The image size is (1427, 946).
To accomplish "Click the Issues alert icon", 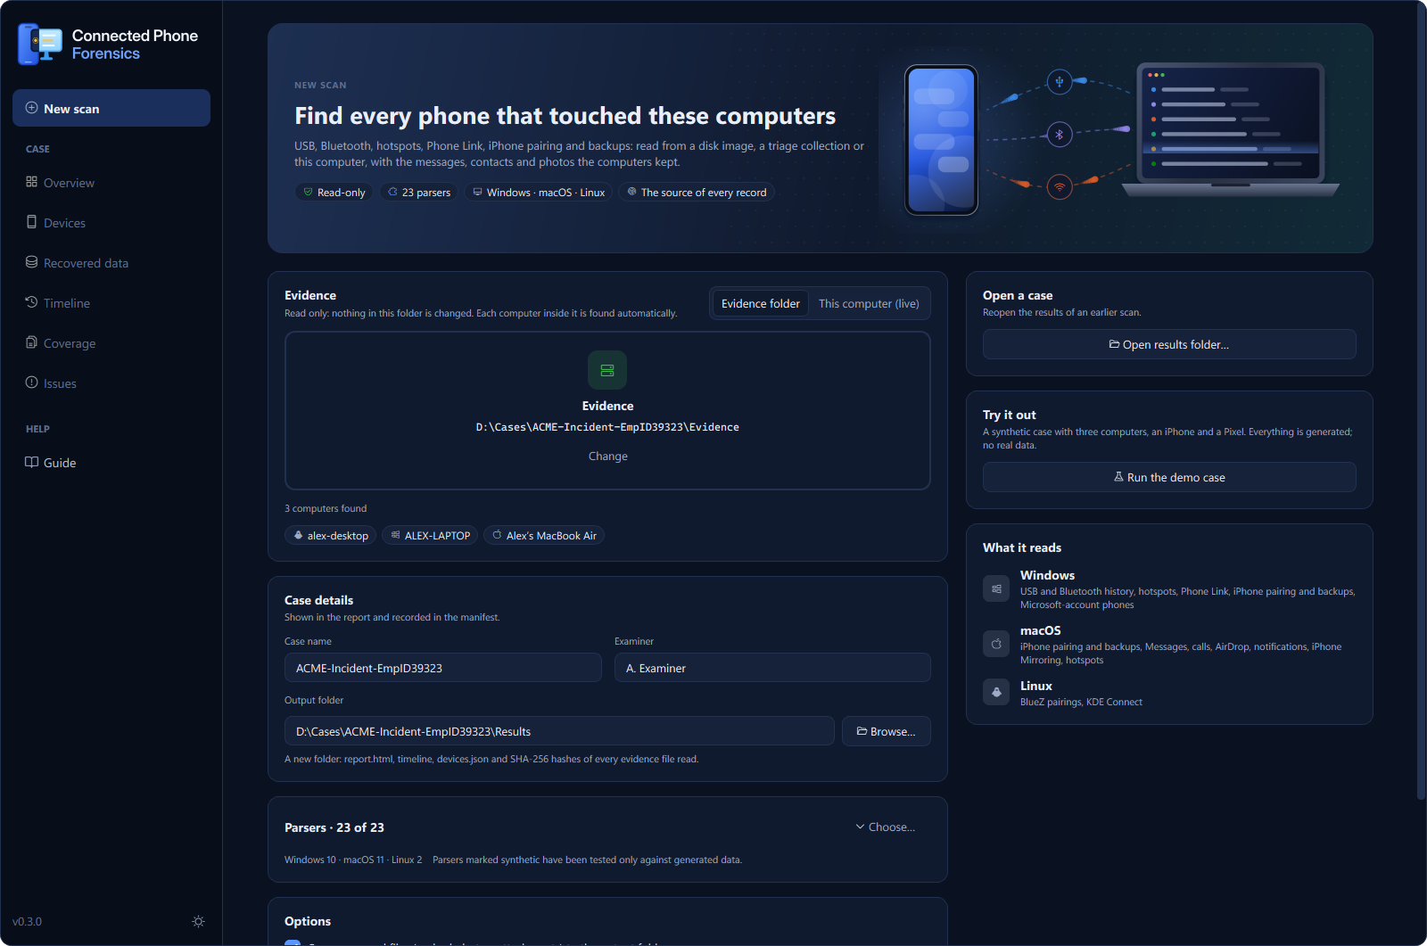I will tap(31, 383).
